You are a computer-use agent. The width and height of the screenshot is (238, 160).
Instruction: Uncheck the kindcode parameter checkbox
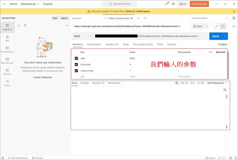pyautogui.click(x=76, y=65)
